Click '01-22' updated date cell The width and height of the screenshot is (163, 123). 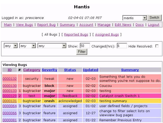(90, 120)
